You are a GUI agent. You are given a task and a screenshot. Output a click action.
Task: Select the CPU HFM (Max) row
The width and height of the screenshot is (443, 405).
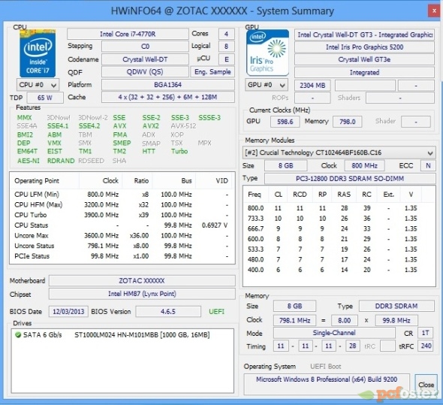(x=122, y=205)
